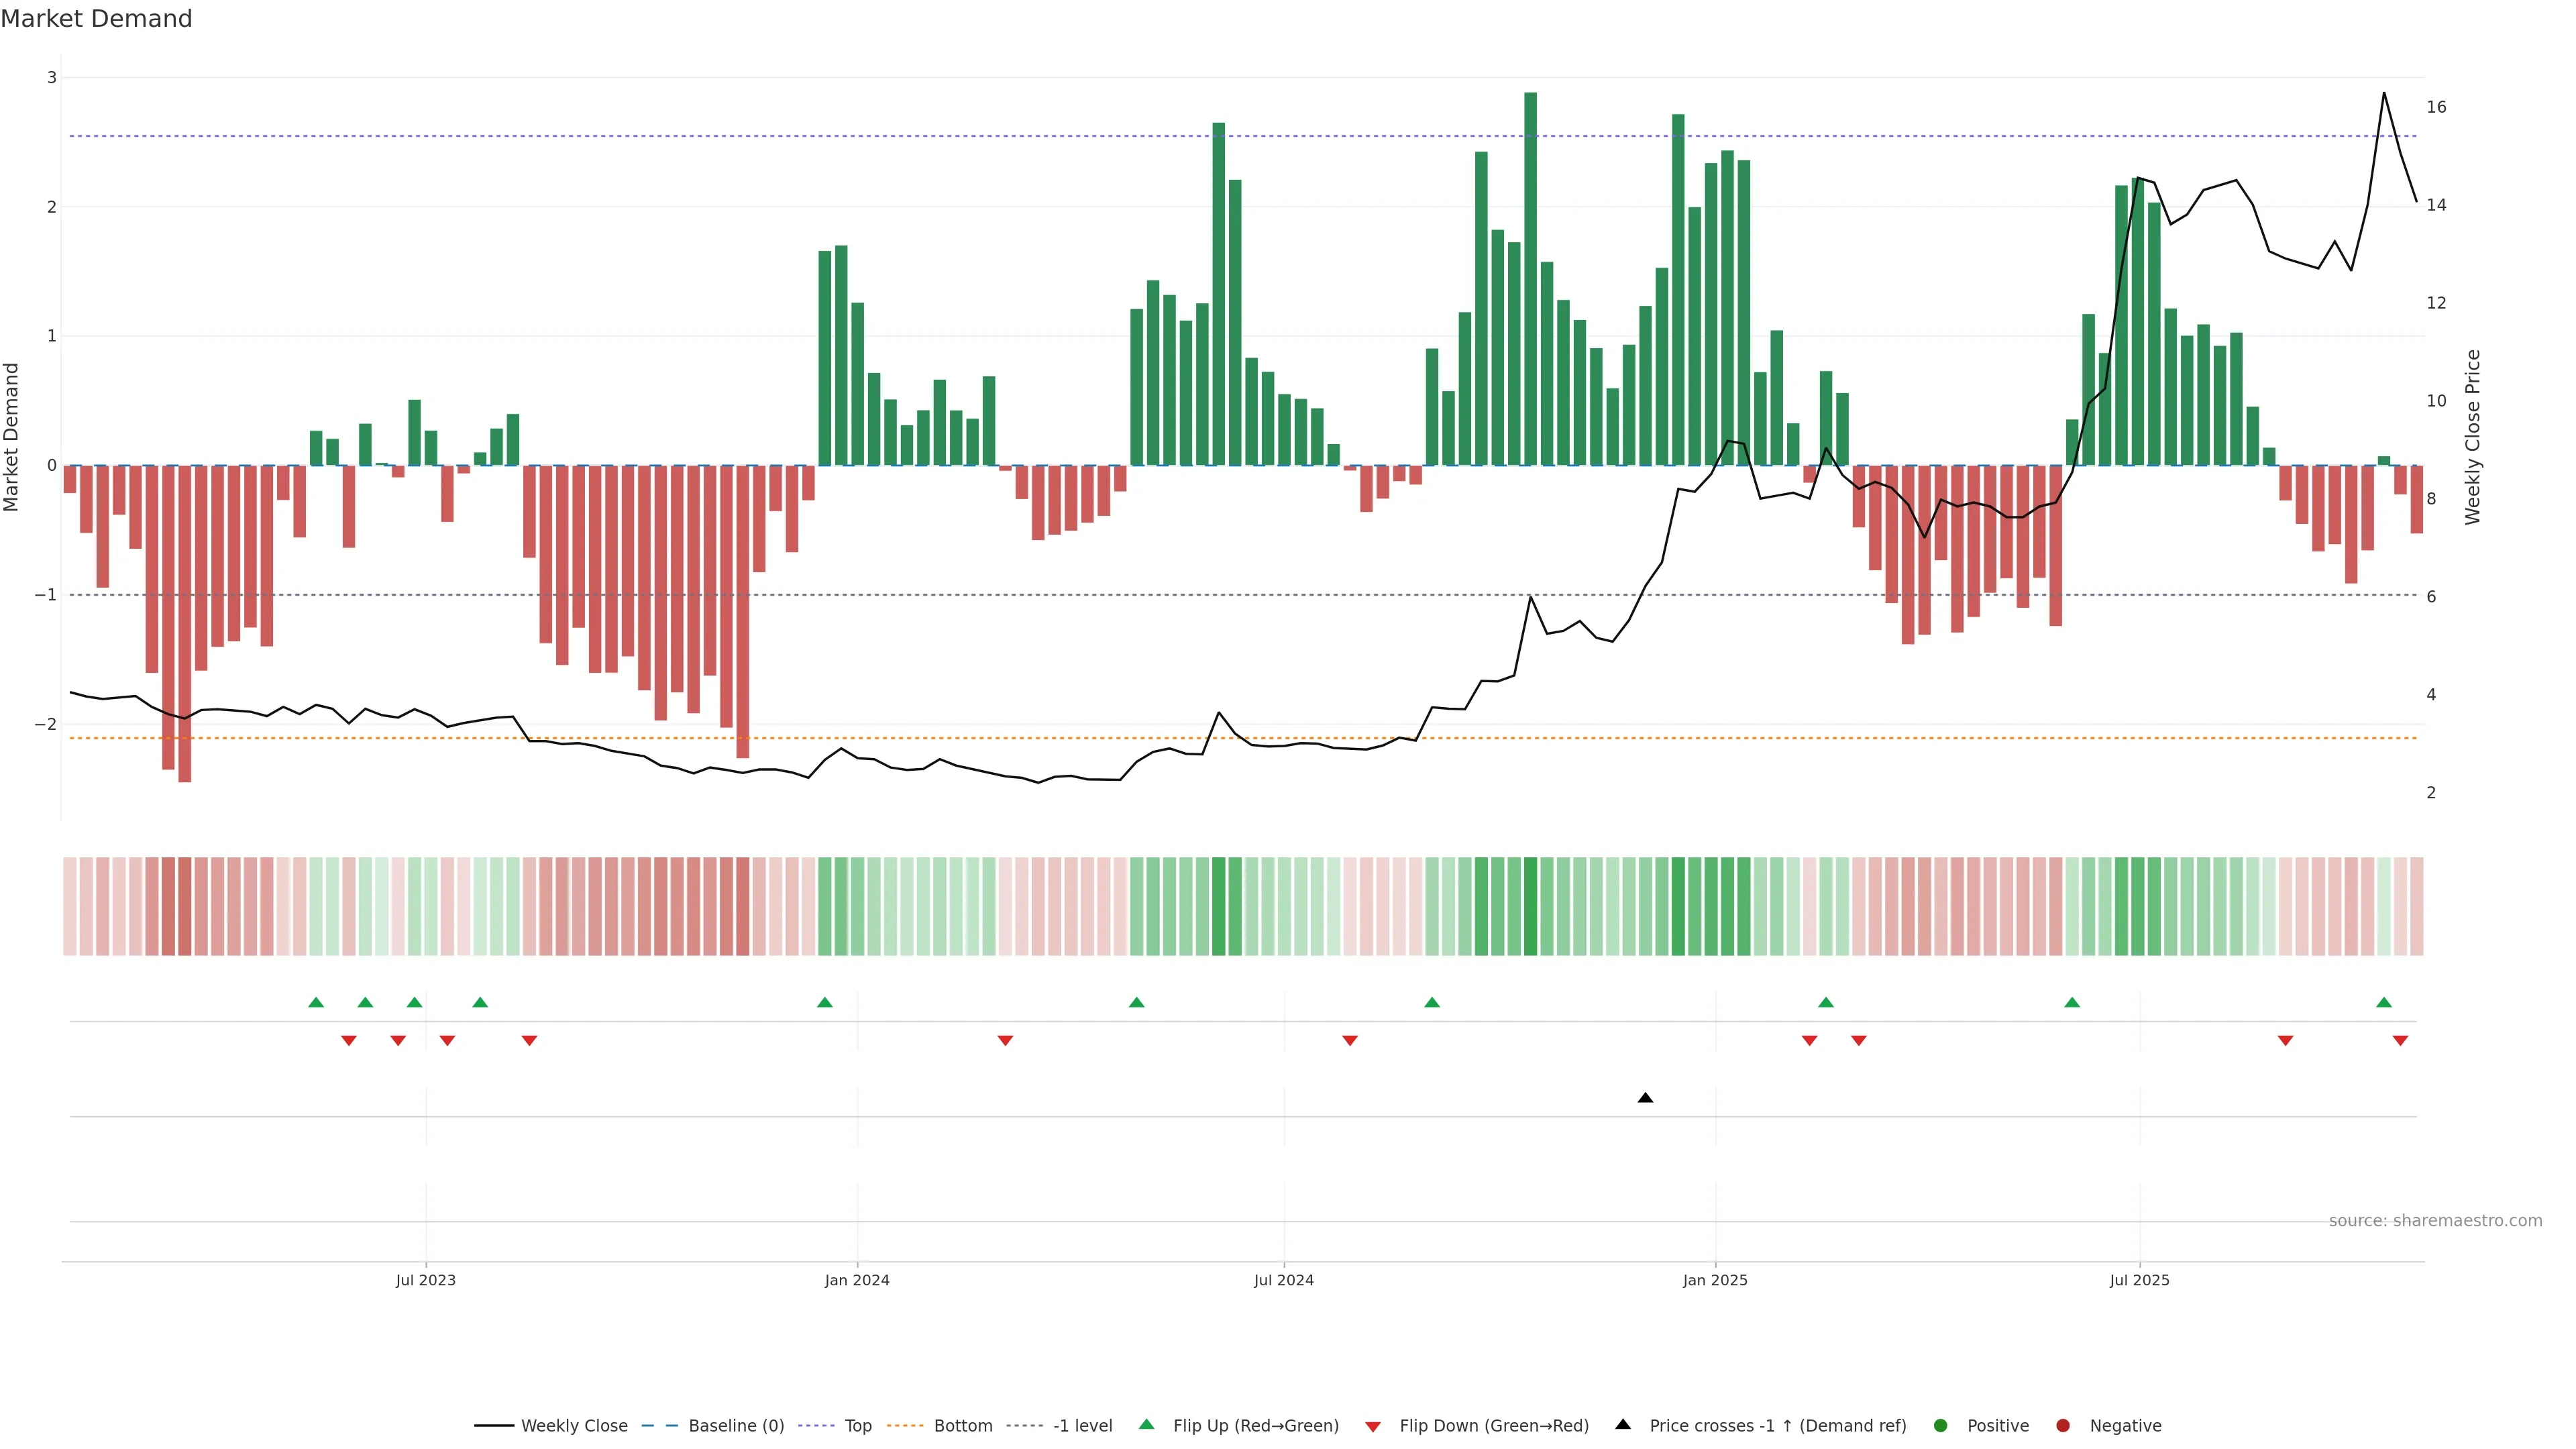Screen dimensions: 2576x1449
Task: Click the black Price crosses -1 legend triangle
Action: (x=1623, y=1424)
